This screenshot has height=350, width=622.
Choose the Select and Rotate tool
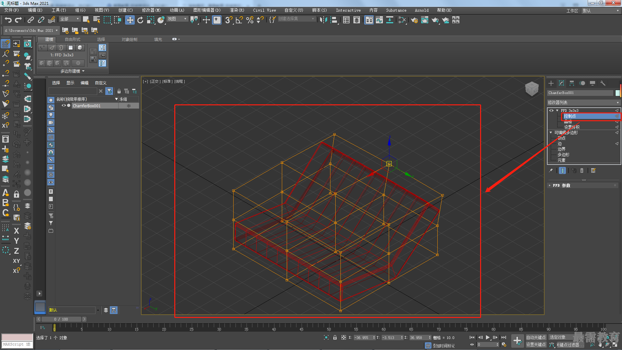tap(140, 20)
